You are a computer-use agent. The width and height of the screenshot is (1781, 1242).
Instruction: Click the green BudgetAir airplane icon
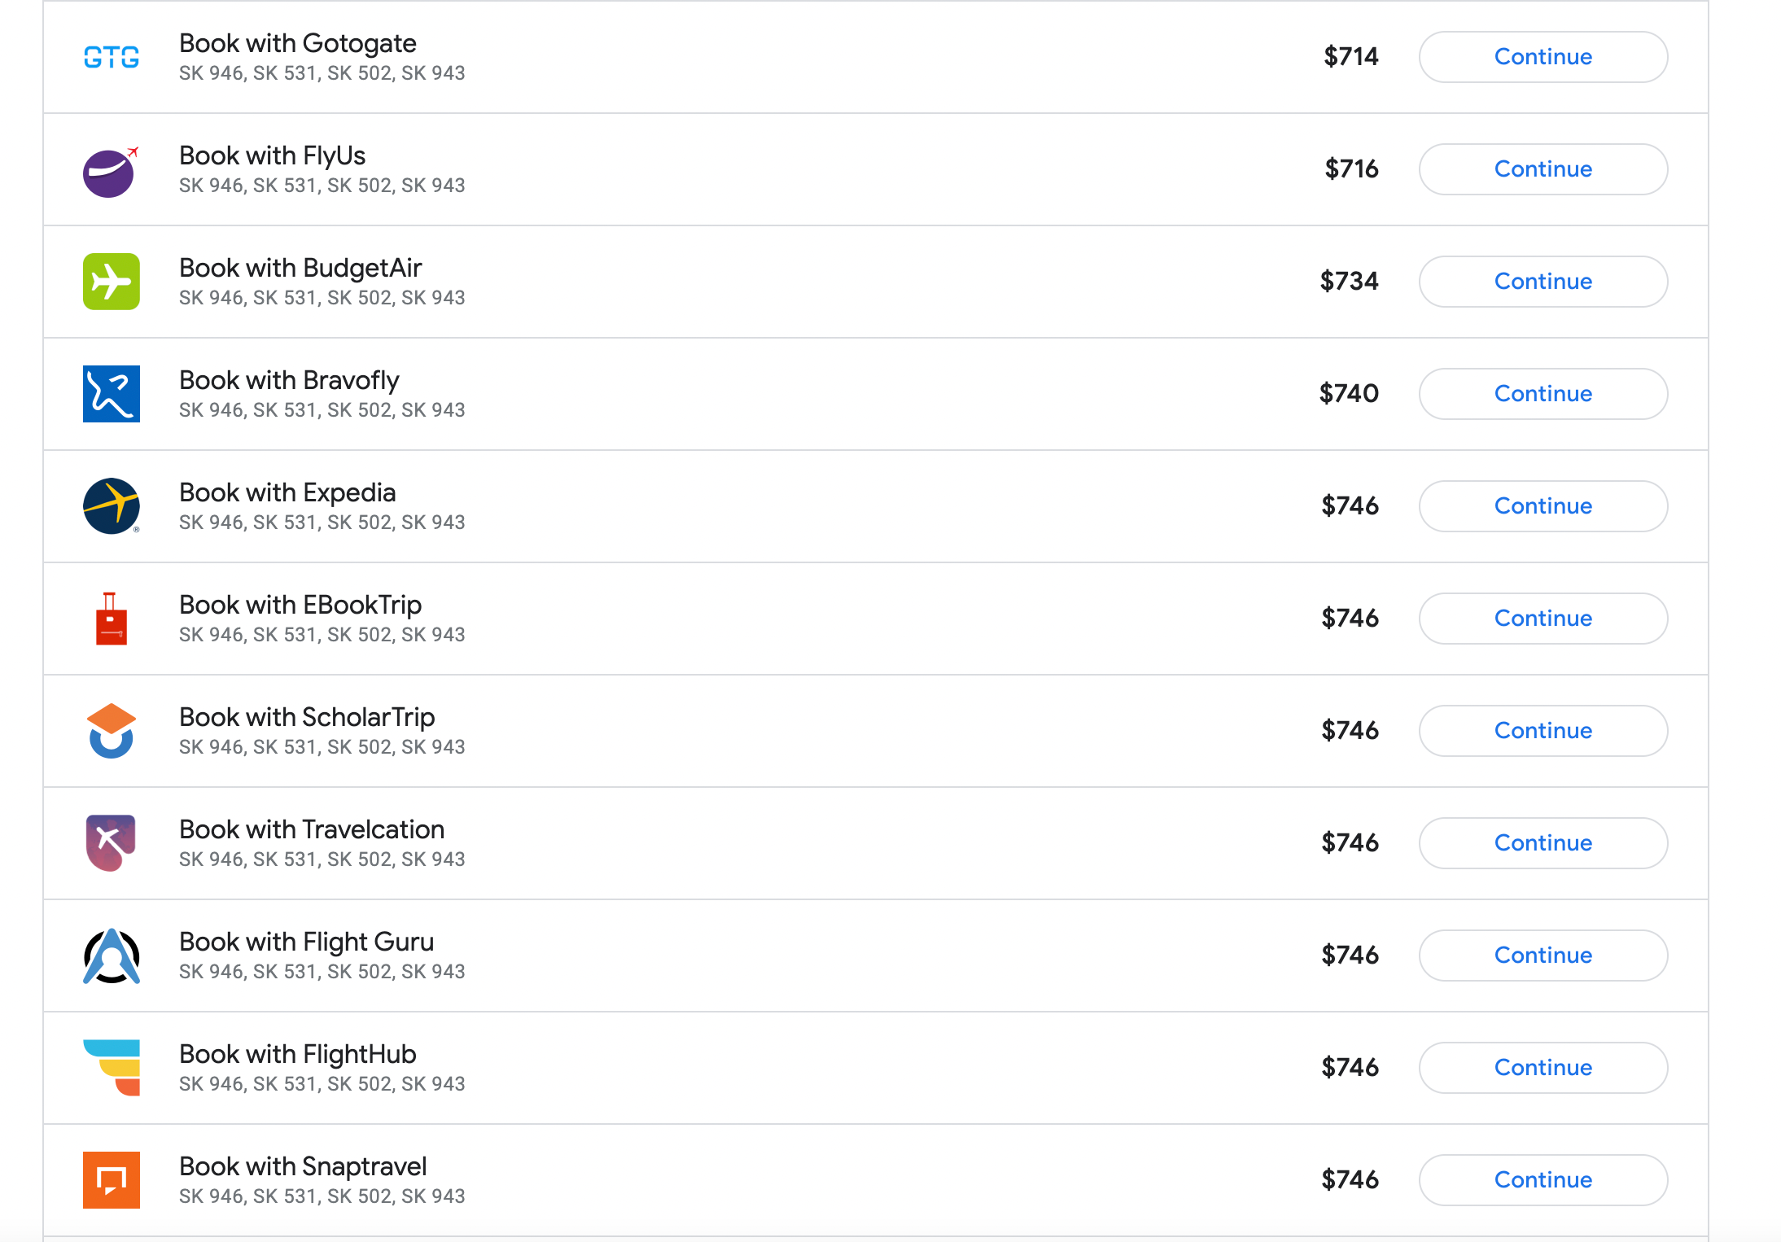click(112, 282)
